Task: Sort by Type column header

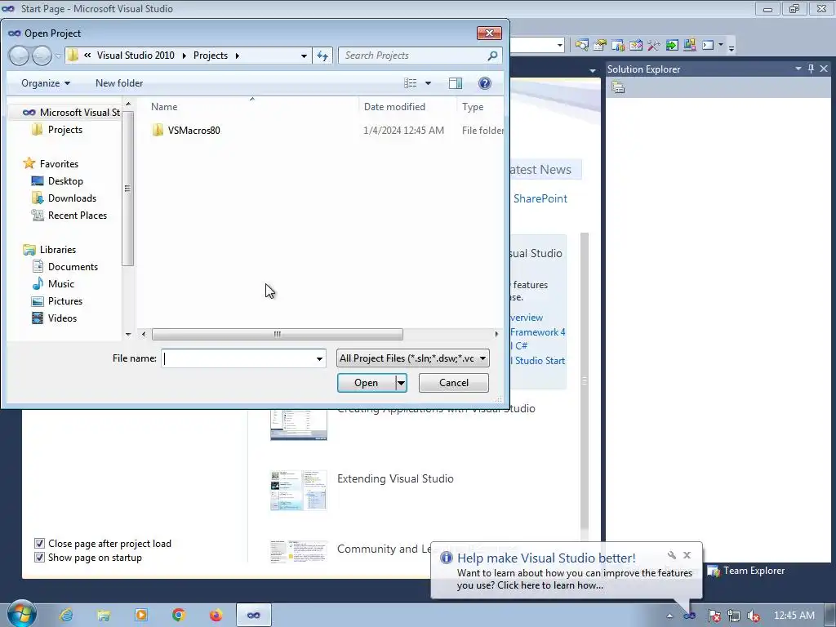Action: (473, 107)
